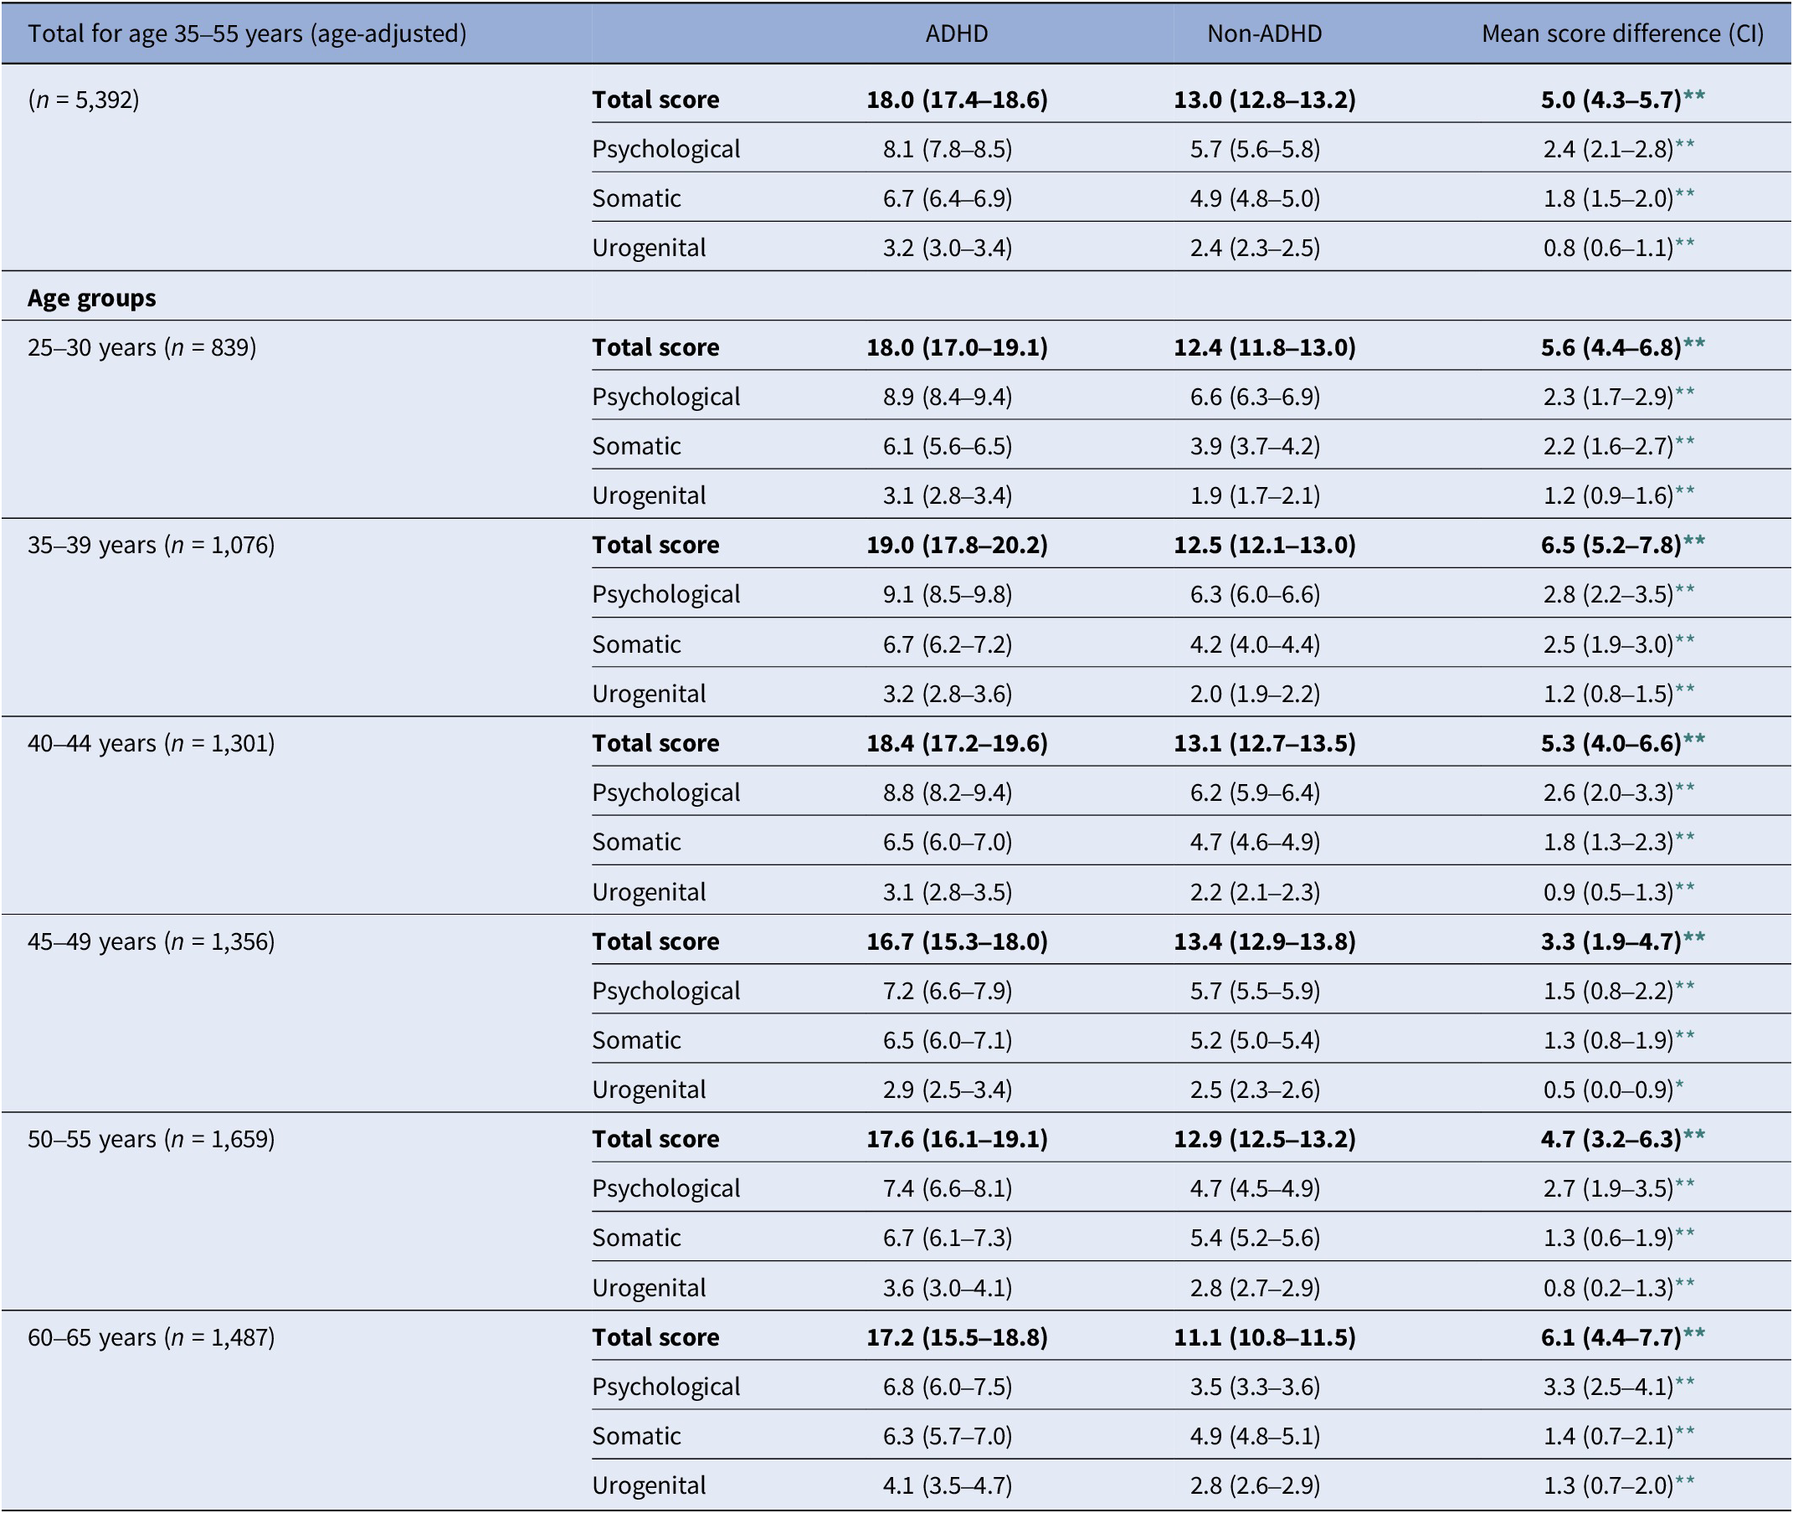Click the ADHD value 19.0 (17.8–20.2)
Screen dimensions: 1793x1513
pos(957,545)
